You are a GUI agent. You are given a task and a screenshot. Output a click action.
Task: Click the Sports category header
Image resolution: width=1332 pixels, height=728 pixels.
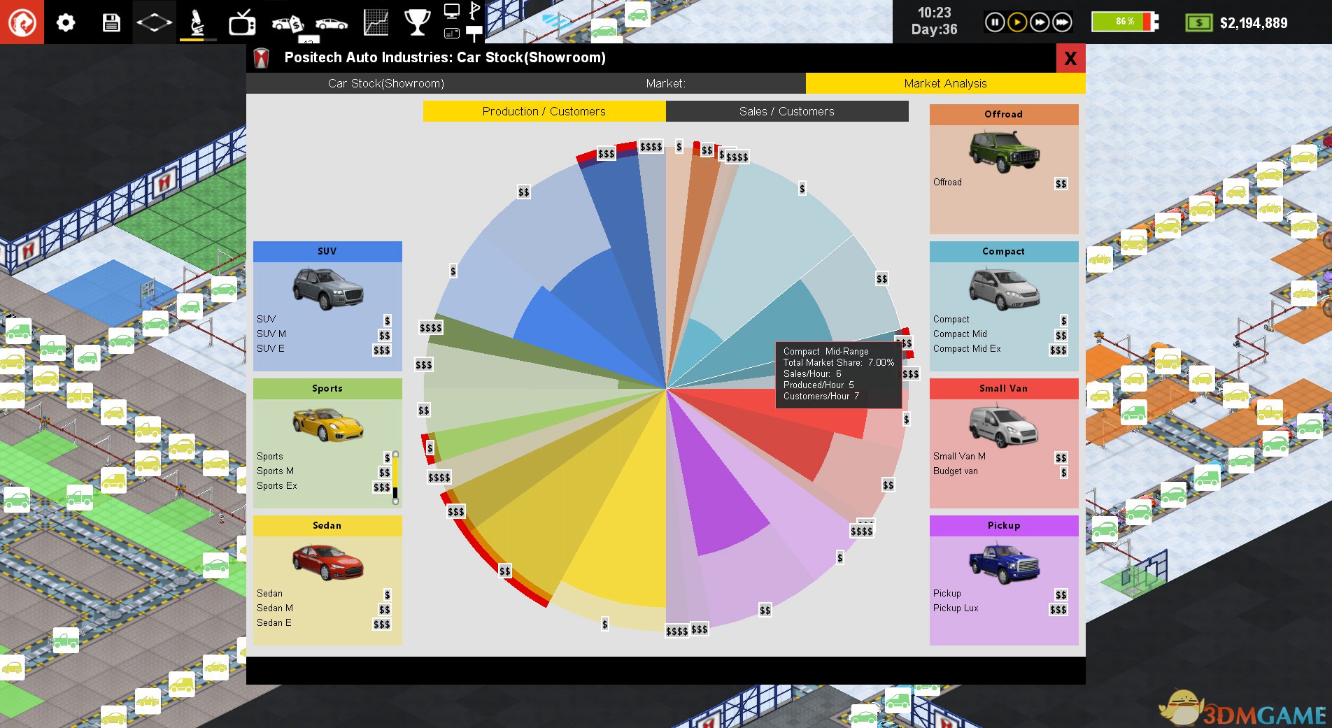[327, 388]
